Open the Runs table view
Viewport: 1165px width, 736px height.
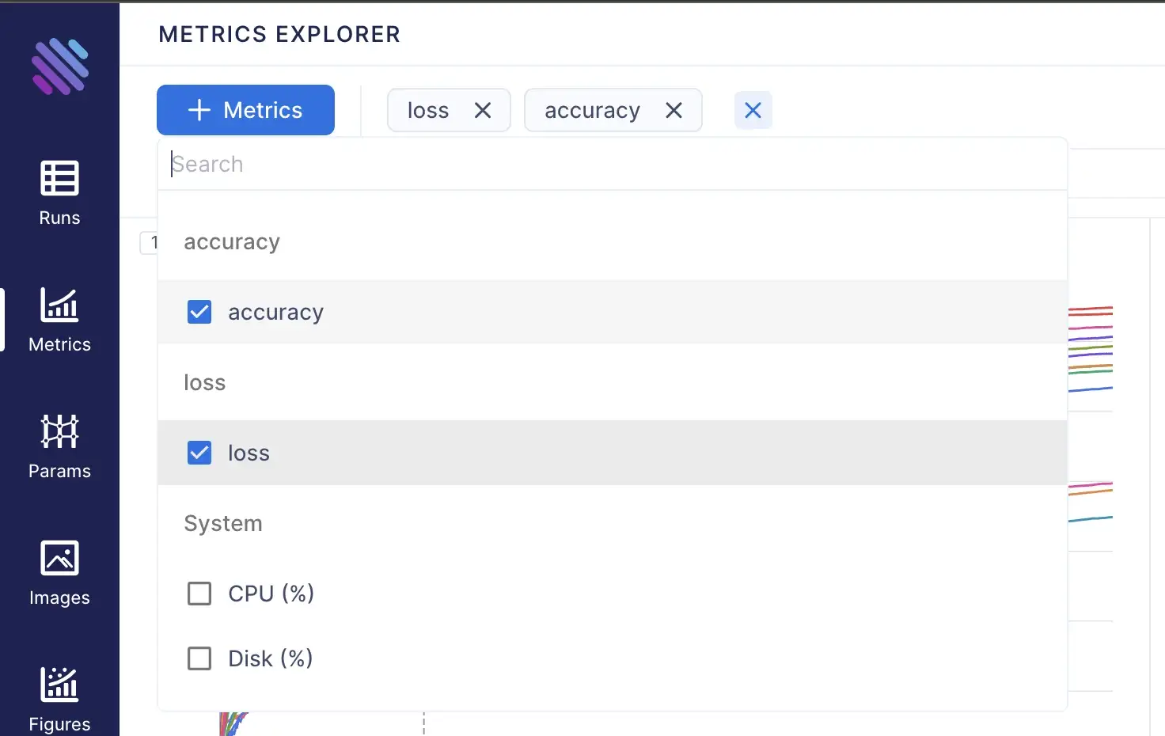(x=59, y=193)
